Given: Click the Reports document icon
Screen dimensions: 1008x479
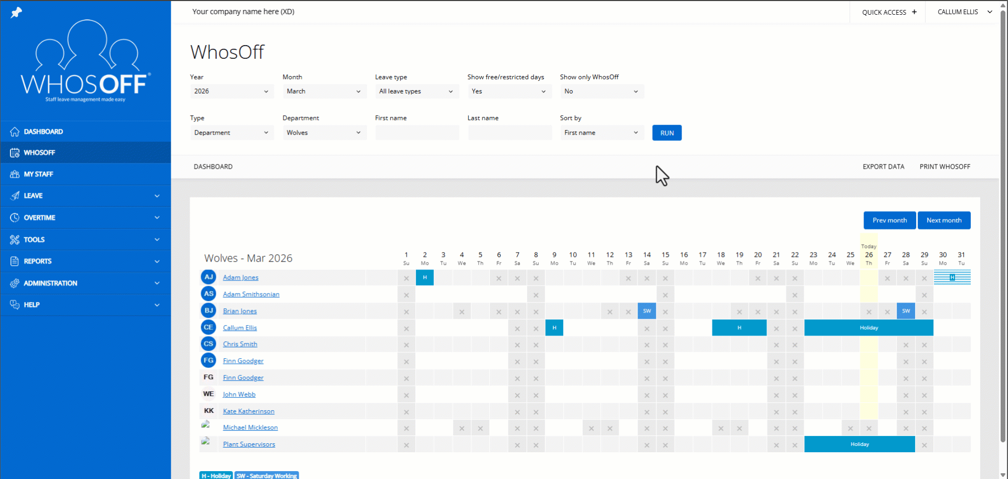Looking at the screenshot, I should (x=15, y=261).
